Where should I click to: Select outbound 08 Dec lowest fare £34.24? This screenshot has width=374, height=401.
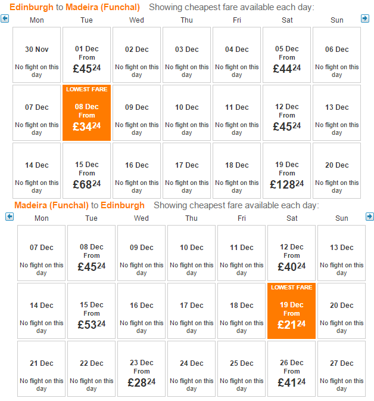pos(86,113)
